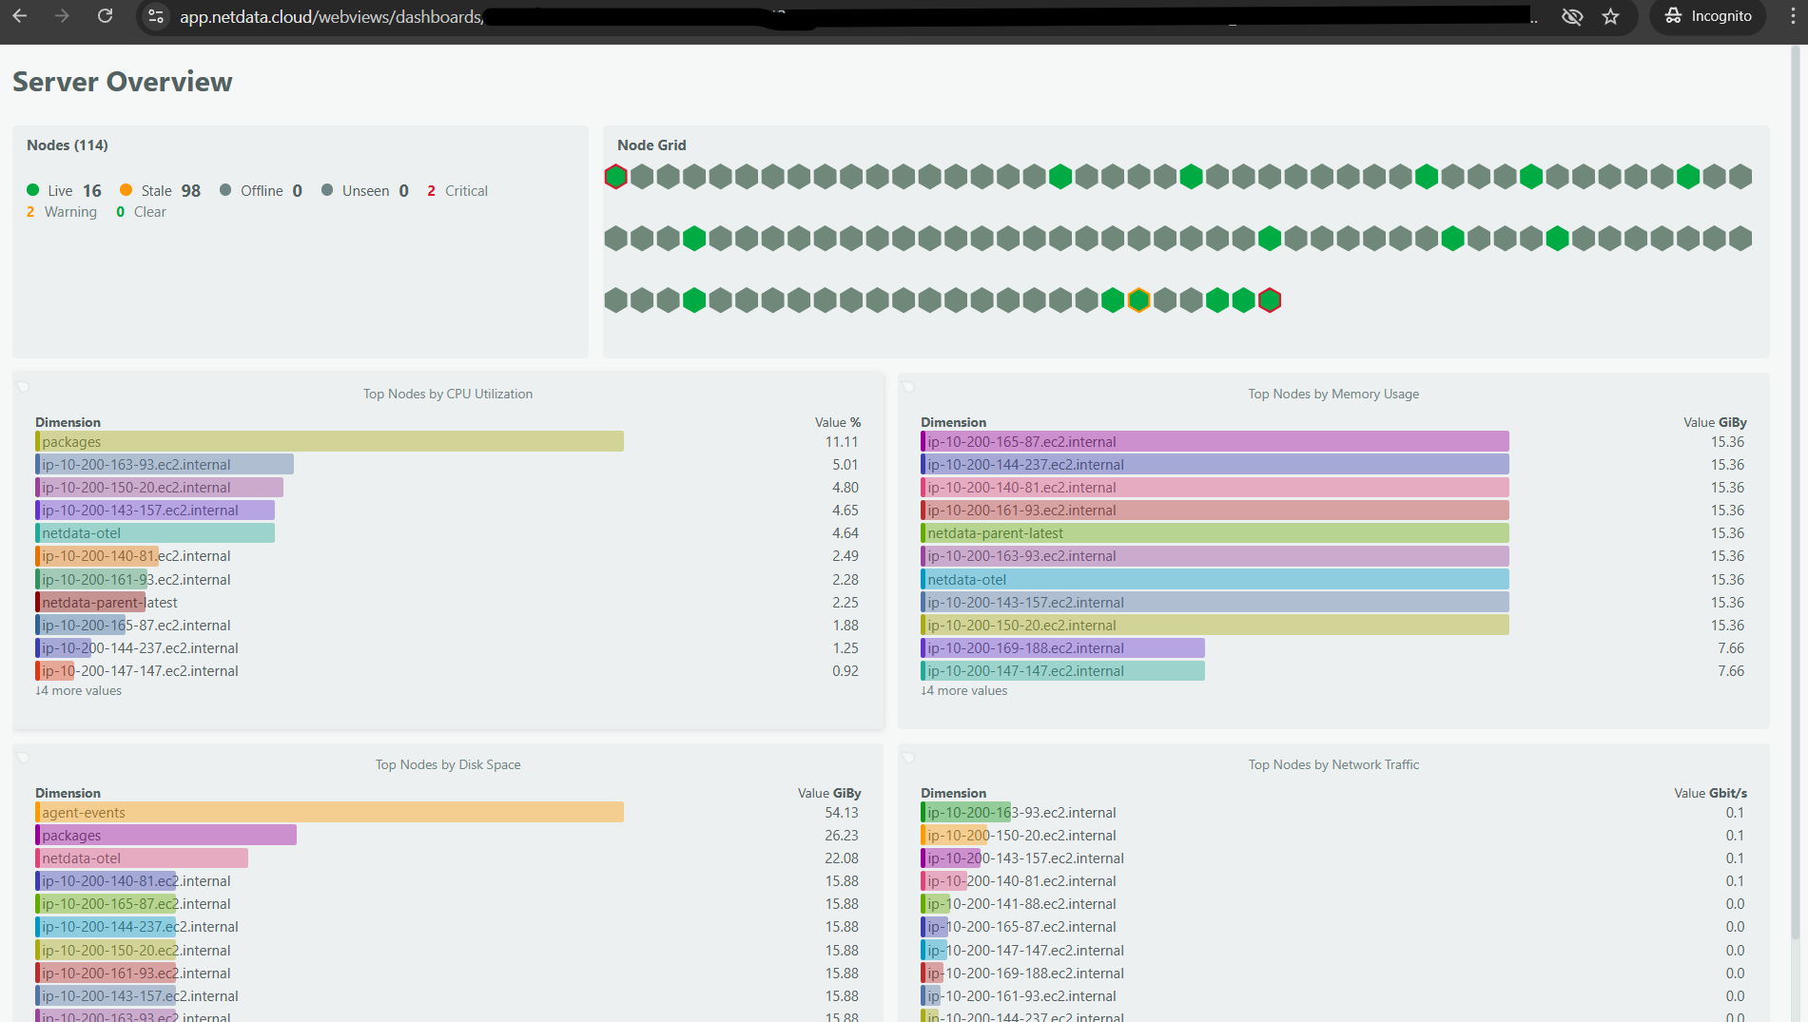Expand 4 more values under Memory Usage

pyautogui.click(x=963, y=690)
